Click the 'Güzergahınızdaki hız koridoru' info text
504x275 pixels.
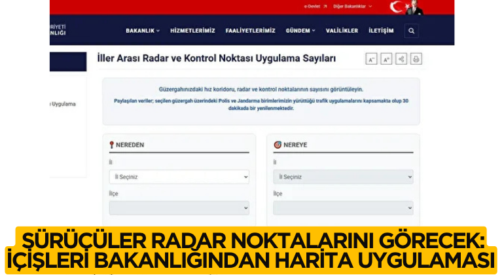point(261,90)
